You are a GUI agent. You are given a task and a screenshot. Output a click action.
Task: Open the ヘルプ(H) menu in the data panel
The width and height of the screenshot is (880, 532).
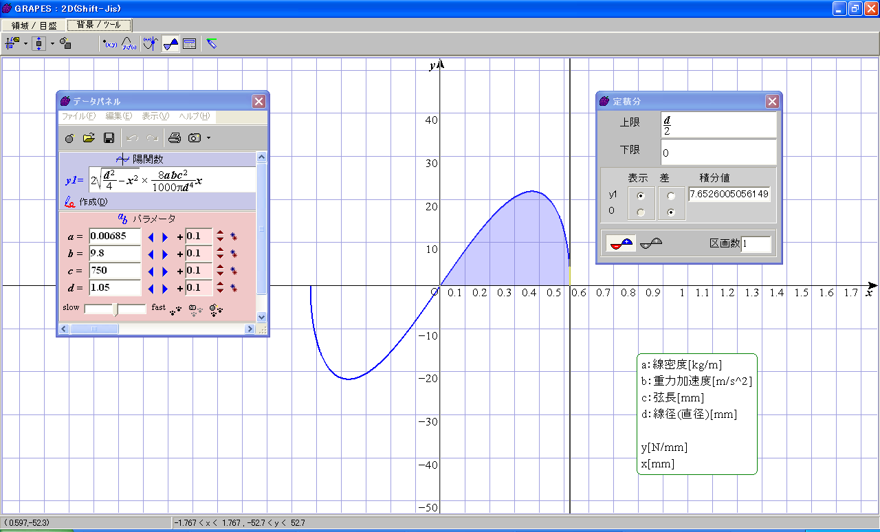(195, 116)
